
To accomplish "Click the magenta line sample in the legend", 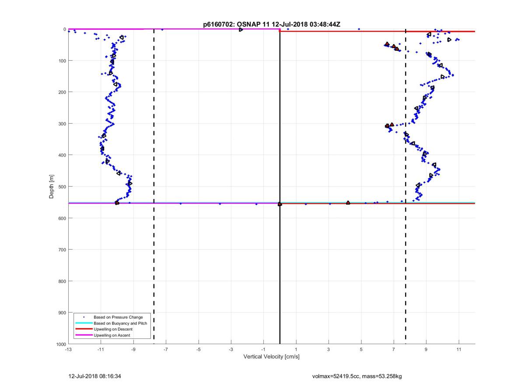I will tap(84, 335).
